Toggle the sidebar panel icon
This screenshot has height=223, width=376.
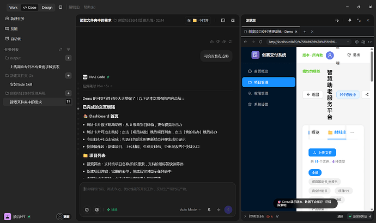60,7
